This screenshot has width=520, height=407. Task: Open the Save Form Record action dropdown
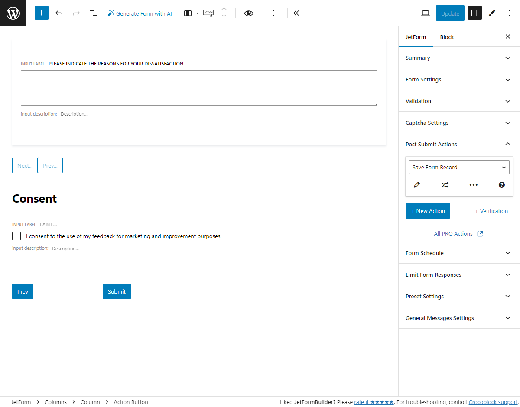click(458, 167)
